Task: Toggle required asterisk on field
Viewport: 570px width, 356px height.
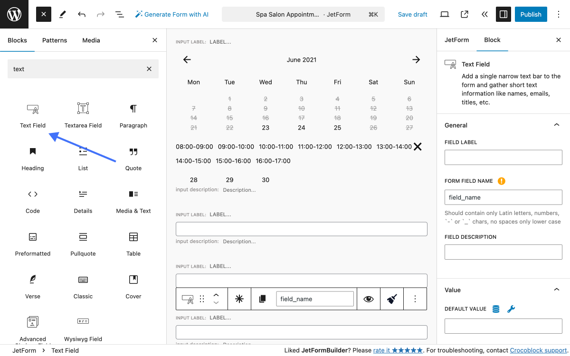Action: click(239, 299)
